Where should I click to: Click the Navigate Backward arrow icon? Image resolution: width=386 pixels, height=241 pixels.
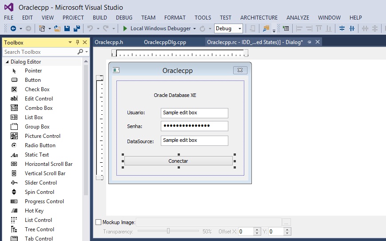13,28
